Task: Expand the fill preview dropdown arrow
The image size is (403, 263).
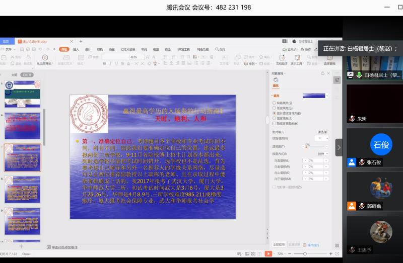Action: point(327,96)
